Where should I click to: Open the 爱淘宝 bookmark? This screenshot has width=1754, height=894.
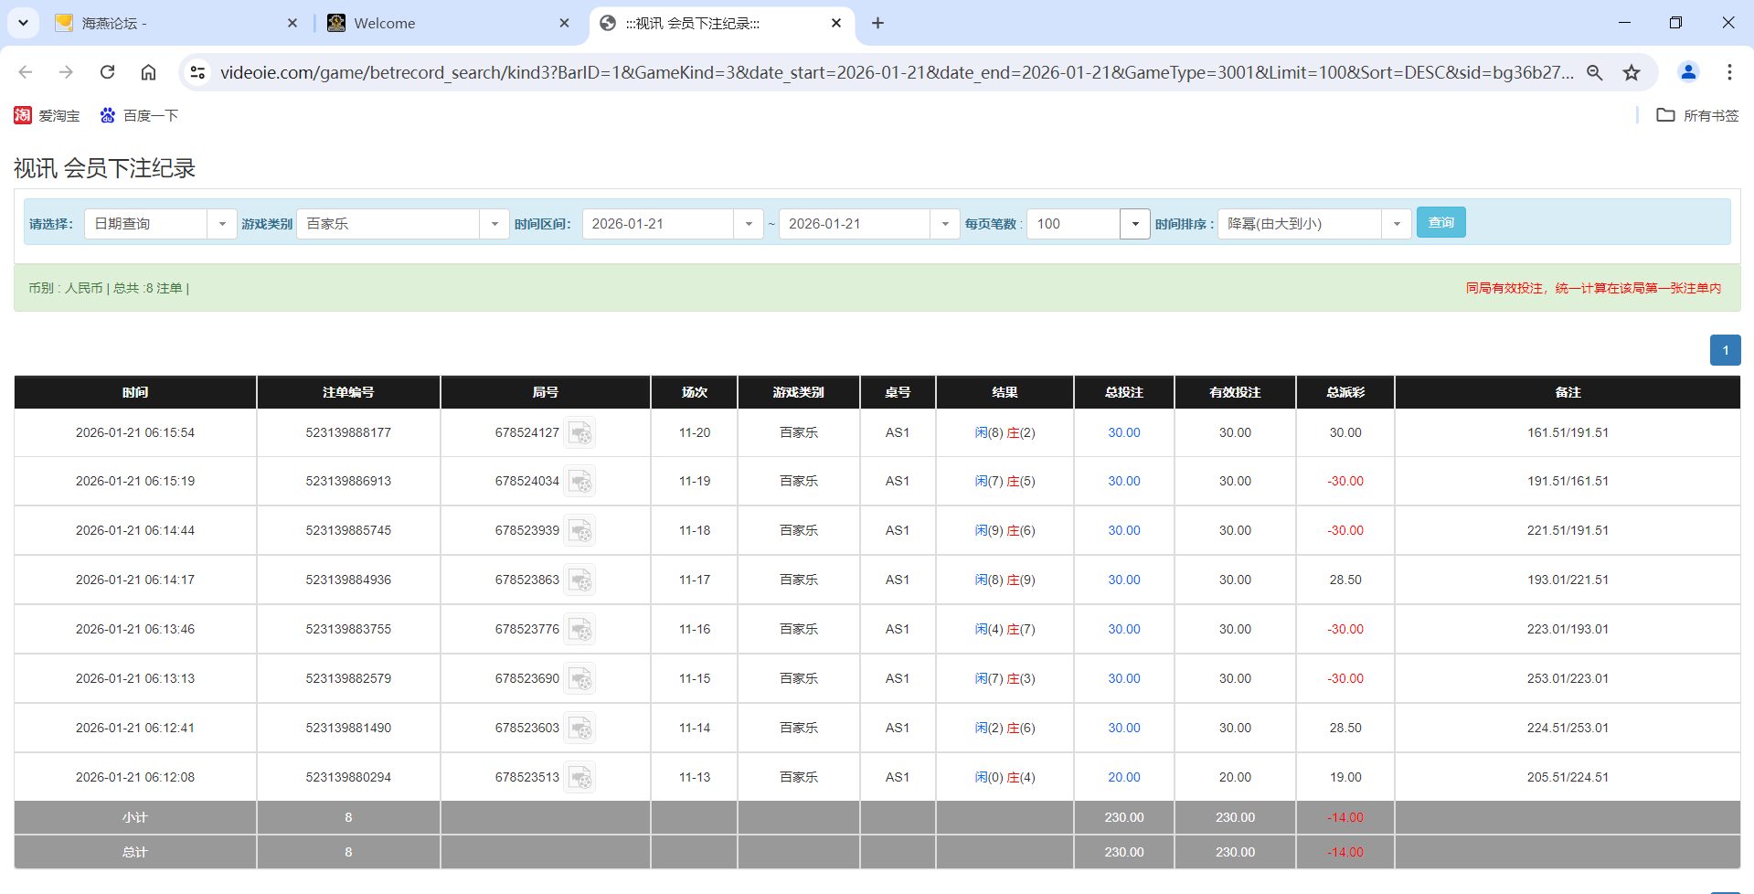[x=48, y=115]
